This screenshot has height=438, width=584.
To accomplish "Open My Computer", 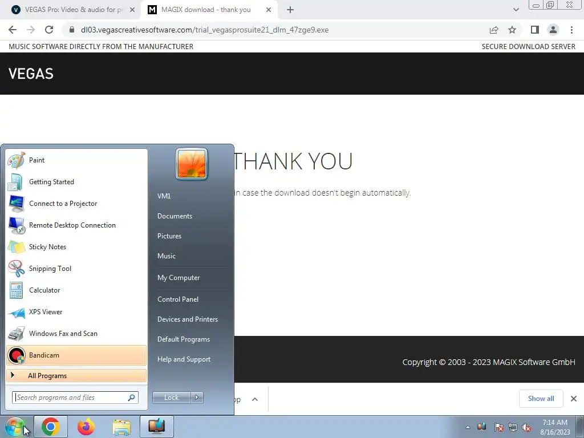I will pos(179,278).
